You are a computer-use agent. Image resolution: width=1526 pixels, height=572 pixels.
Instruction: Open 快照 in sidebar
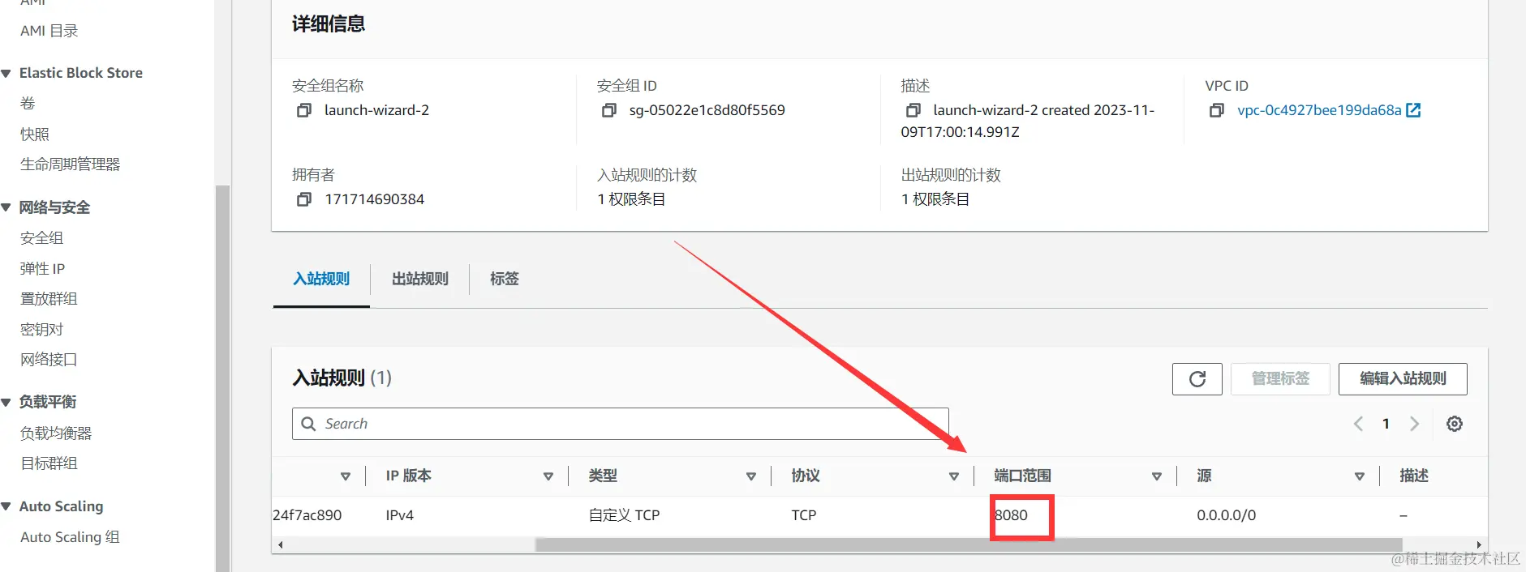point(35,134)
